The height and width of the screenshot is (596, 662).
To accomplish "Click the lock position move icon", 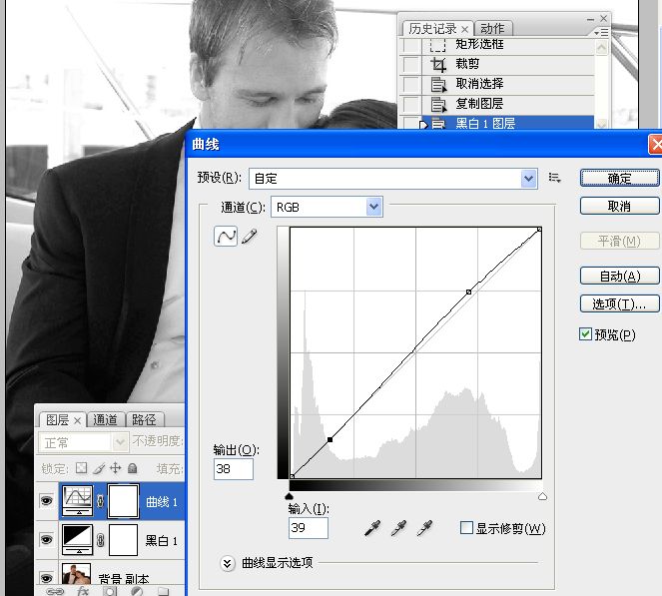I will click(115, 467).
